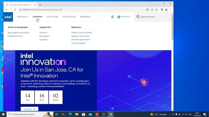Open the Partners menu

pyautogui.click(x=85, y=17)
